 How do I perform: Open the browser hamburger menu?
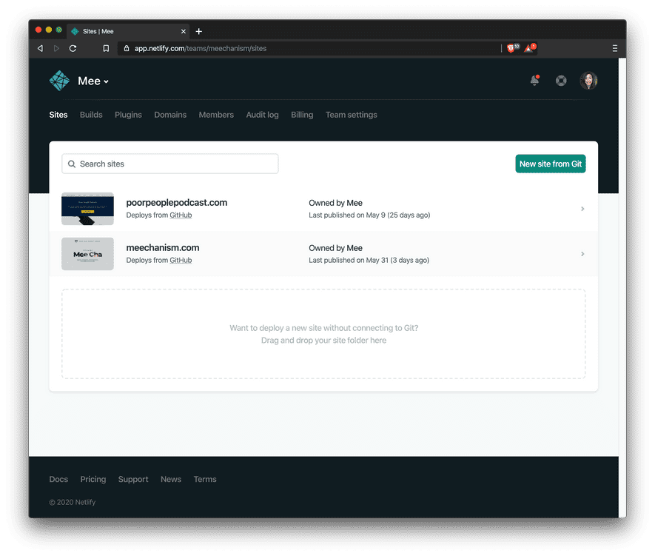(x=615, y=47)
